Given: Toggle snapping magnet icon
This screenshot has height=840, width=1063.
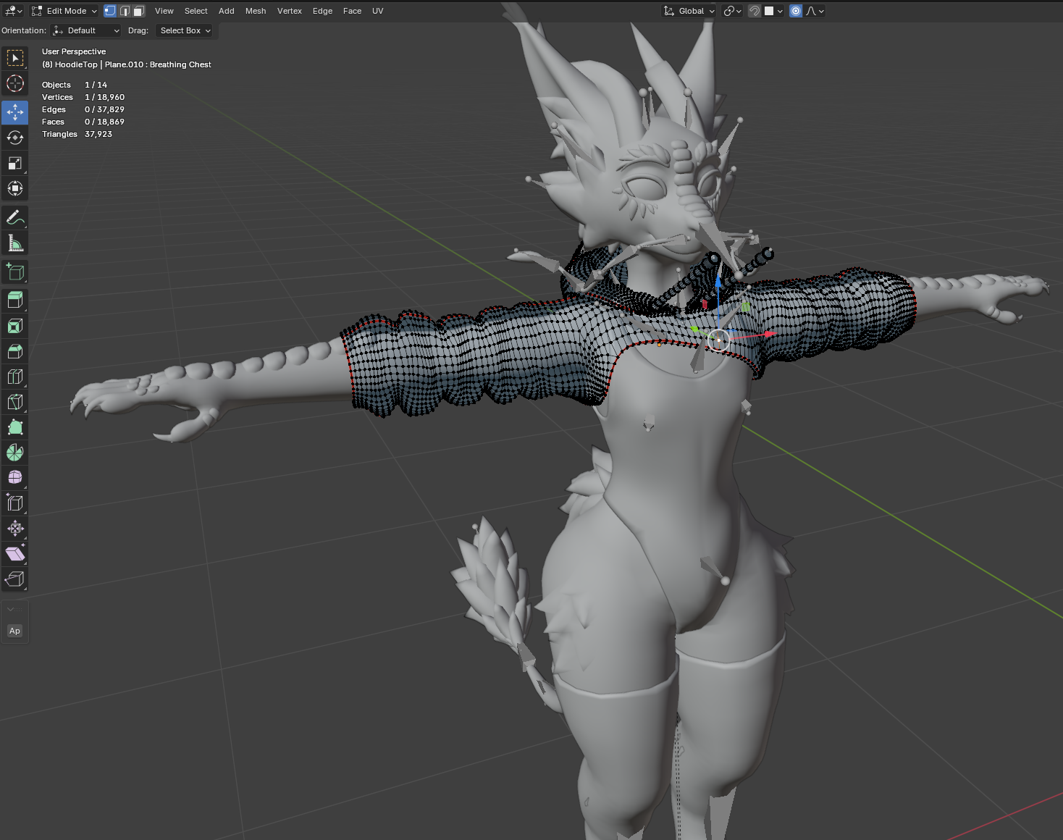Looking at the screenshot, I should 755,11.
